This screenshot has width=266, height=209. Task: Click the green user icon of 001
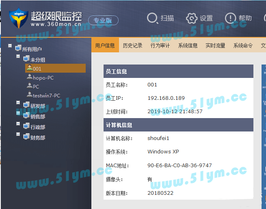[x=30, y=67]
